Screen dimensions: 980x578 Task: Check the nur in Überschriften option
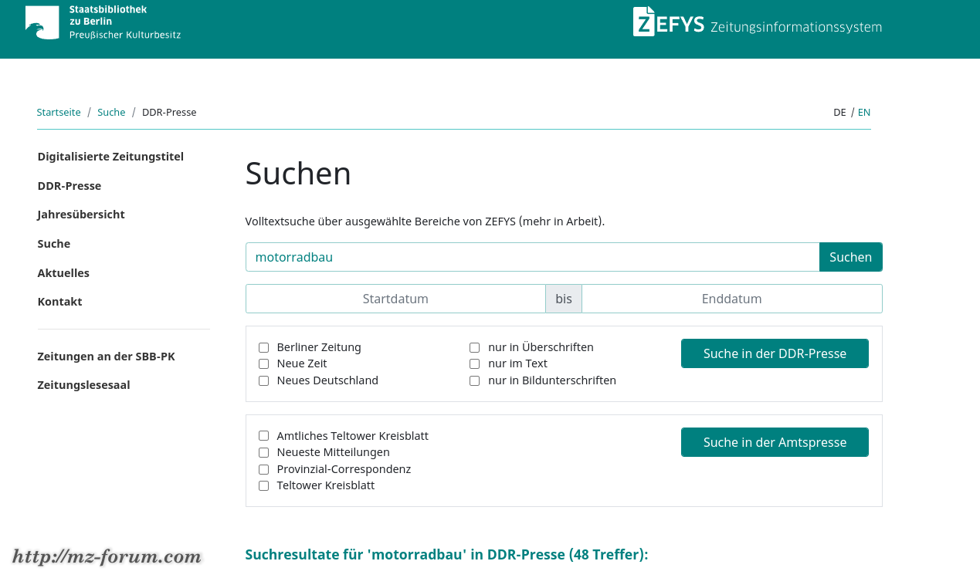pos(474,347)
